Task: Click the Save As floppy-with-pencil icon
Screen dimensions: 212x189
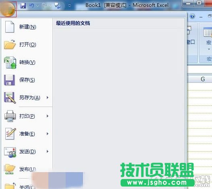Action: [10, 98]
